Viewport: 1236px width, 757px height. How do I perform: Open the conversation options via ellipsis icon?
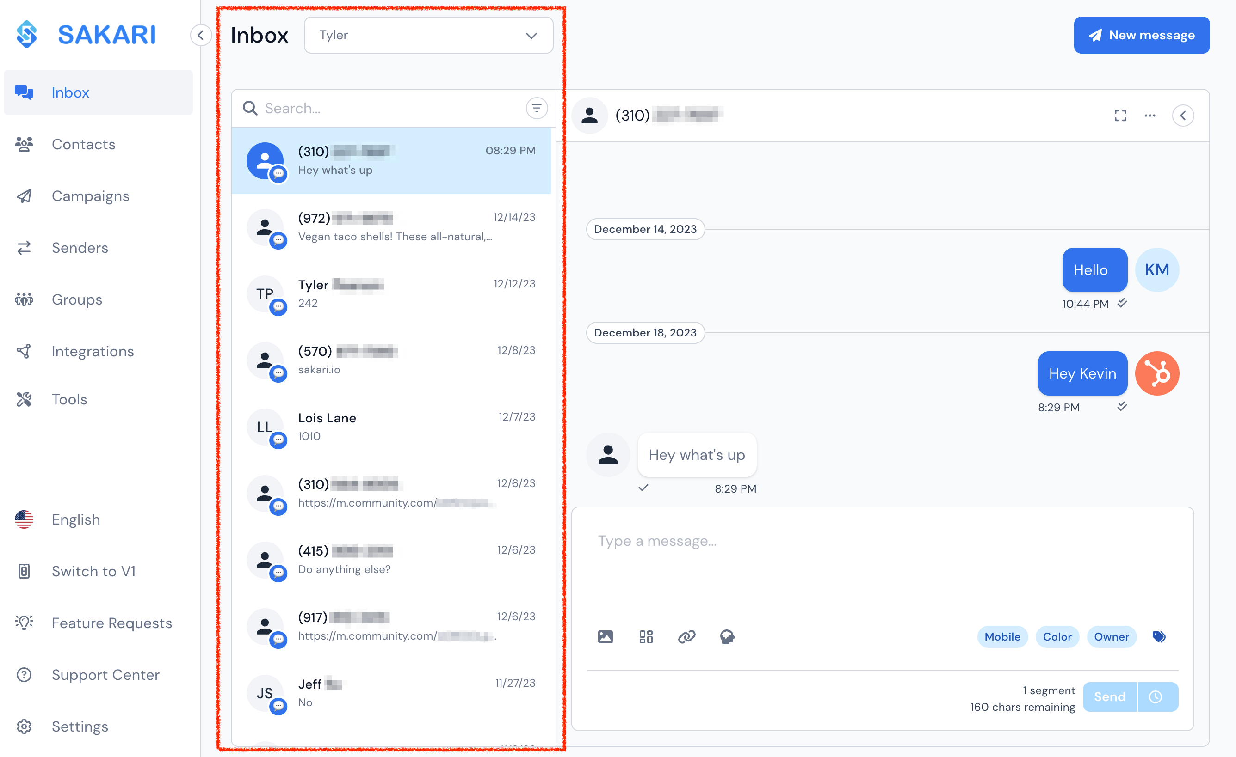pos(1149,115)
